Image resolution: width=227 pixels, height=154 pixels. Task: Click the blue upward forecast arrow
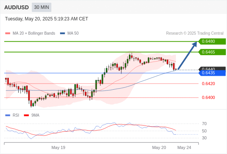pos(187,55)
